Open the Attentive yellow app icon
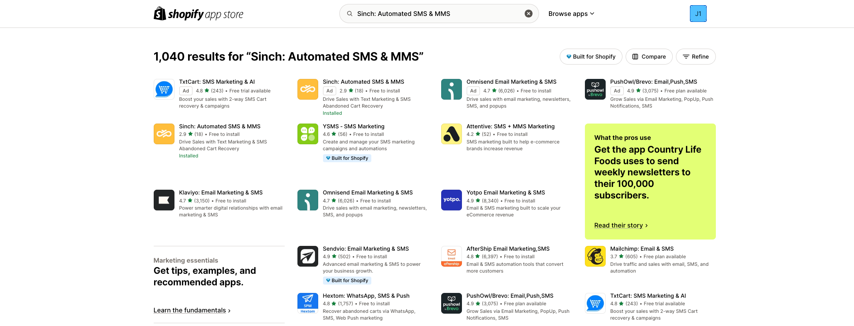 (452, 134)
